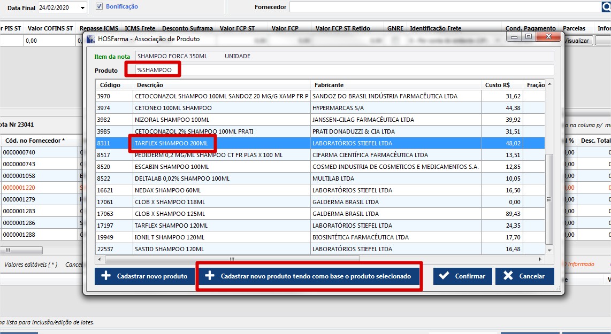
Task: Click the checkmark icon on Confirmar
Action: [444, 276]
